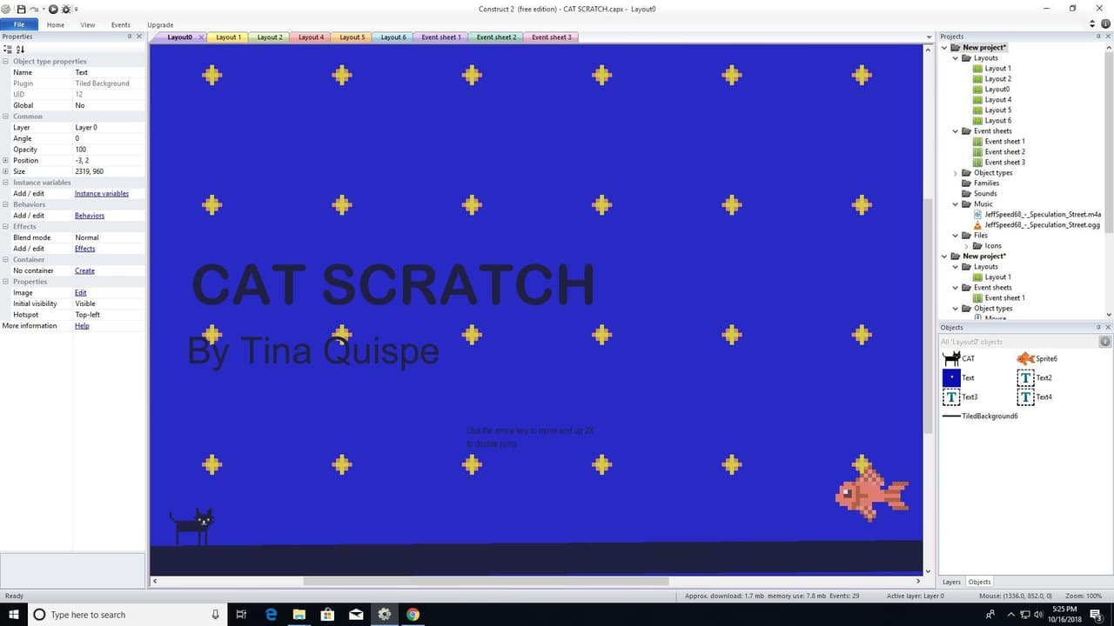Viewport: 1114px width, 626px height.
Task: Open Windows Task View icon
Action: click(x=241, y=615)
